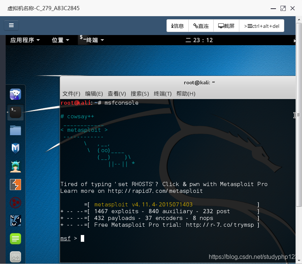Click scrollbar up arrow at top right
This screenshot has height=264, width=302.
[299, 20]
